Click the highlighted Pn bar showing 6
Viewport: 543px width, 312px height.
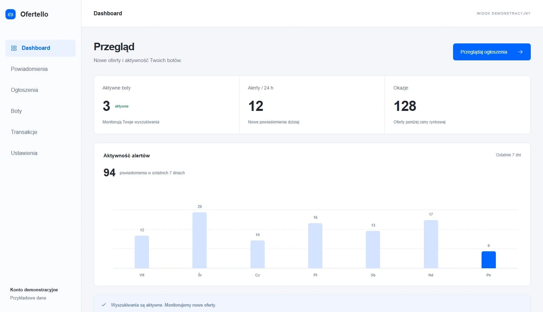click(489, 260)
